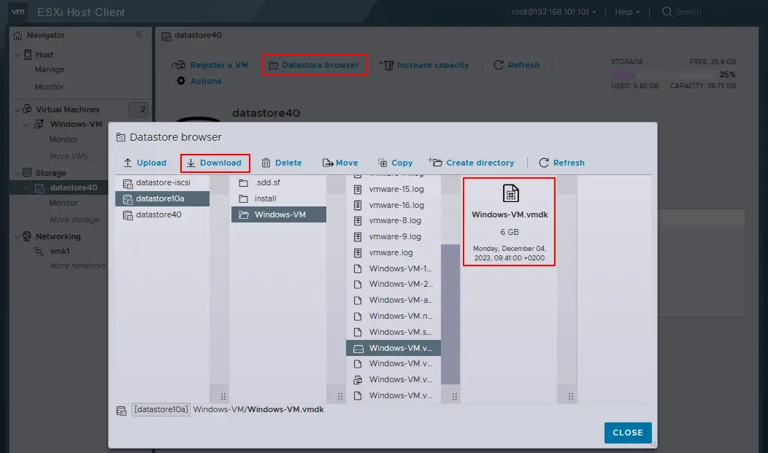
Task: Click the Search field in the top bar
Action: 688,12
